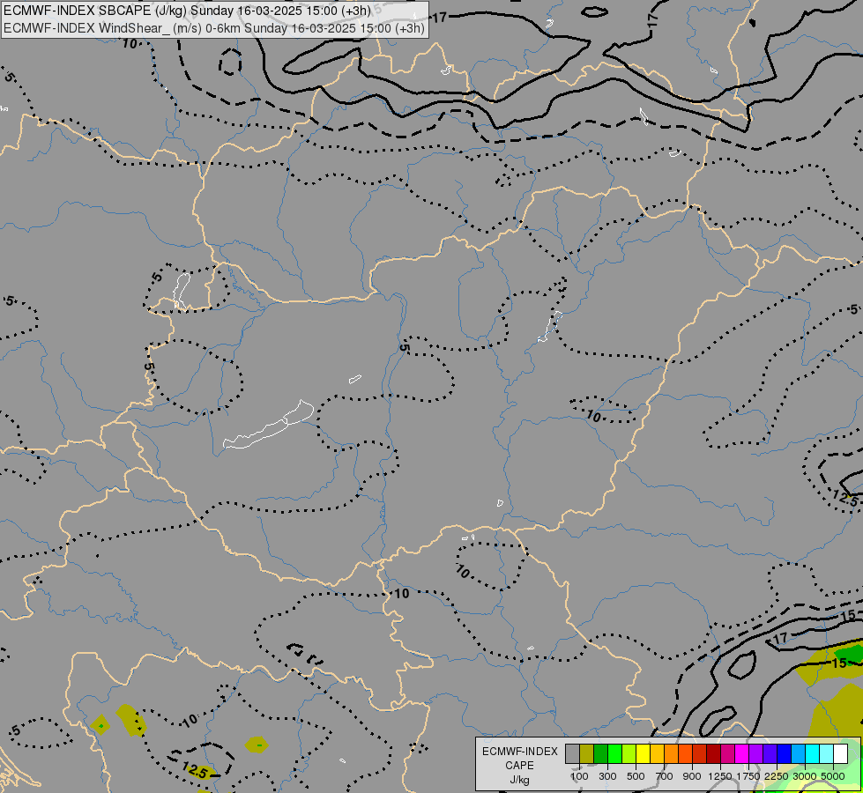Click the legend value 1750
Screen dimensions: 863x793
748,776
